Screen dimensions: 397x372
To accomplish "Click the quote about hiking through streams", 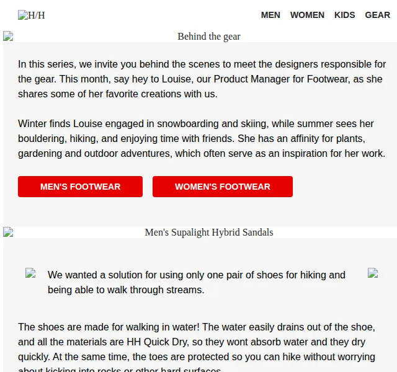I will [x=197, y=283].
